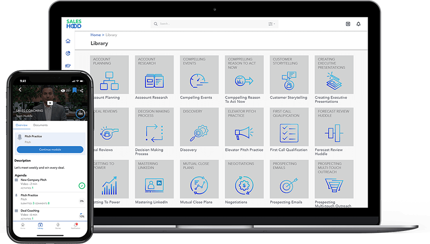
Task: Toggle the New Company Pitch completed checkmark
Action: [x=81, y=185]
